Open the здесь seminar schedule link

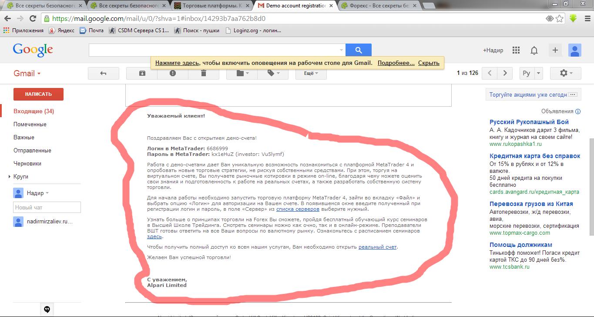pyautogui.click(x=154, y=236)
